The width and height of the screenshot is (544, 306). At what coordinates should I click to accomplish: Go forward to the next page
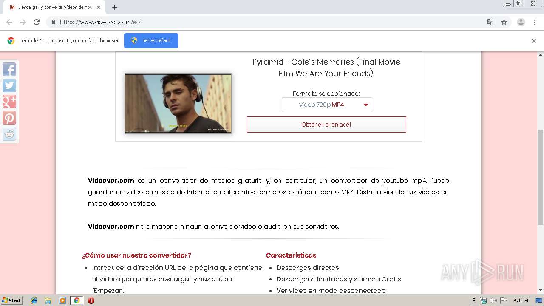(x=23, y=22)
